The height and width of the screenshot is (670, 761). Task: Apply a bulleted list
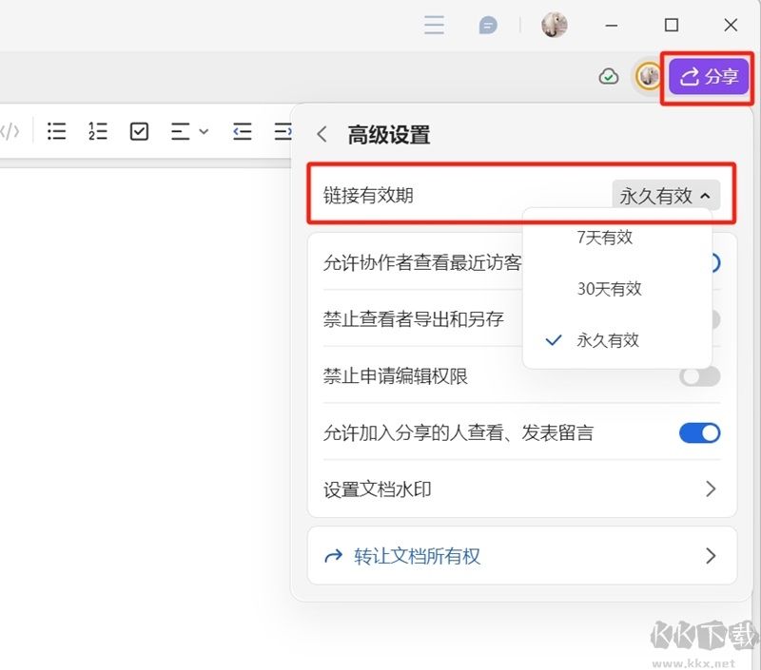point(56,131)
